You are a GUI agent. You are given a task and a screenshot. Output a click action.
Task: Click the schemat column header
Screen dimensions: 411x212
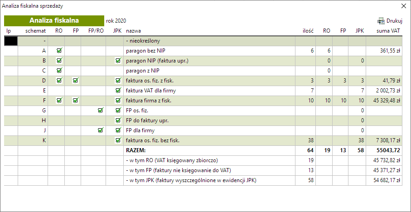[36, 31]
